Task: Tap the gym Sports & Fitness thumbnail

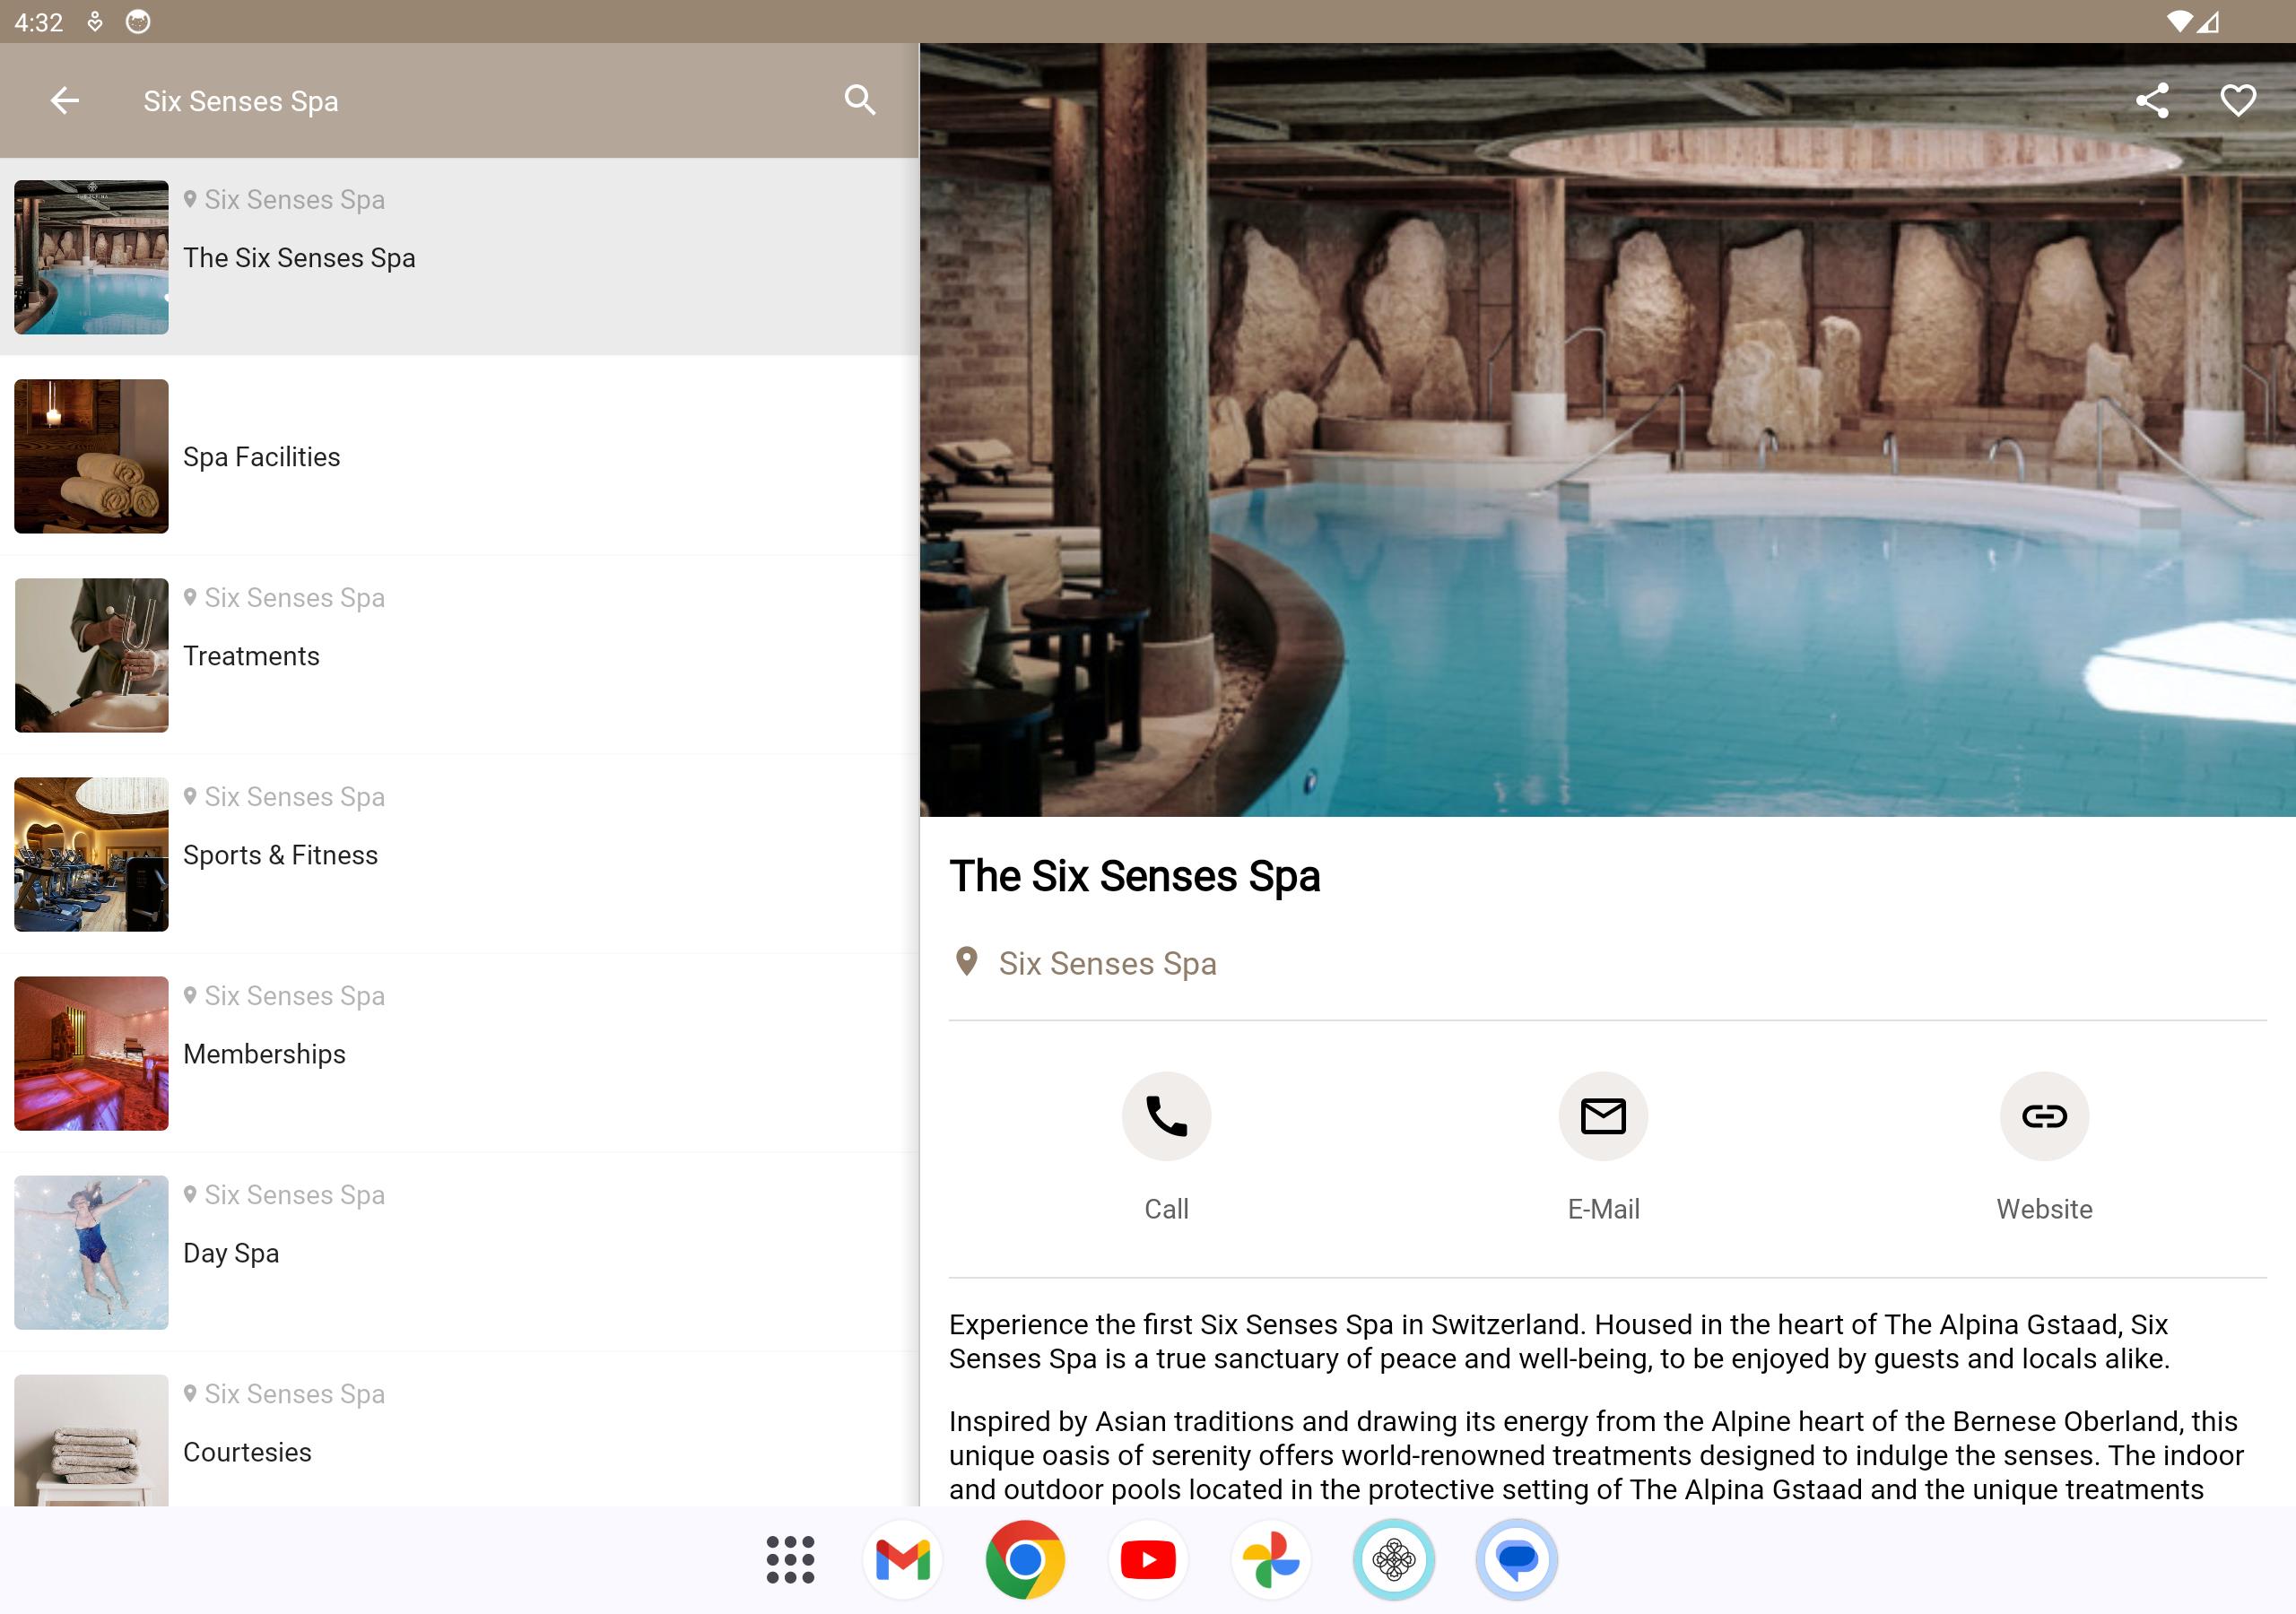Action: (91, 854)
